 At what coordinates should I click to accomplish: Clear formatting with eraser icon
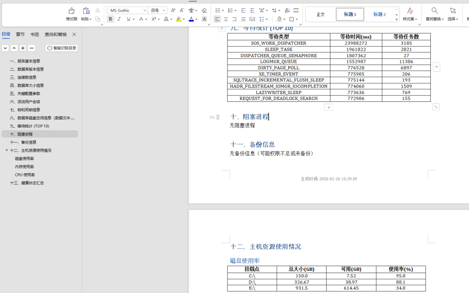pyautogui.click(x=204, y=10)
